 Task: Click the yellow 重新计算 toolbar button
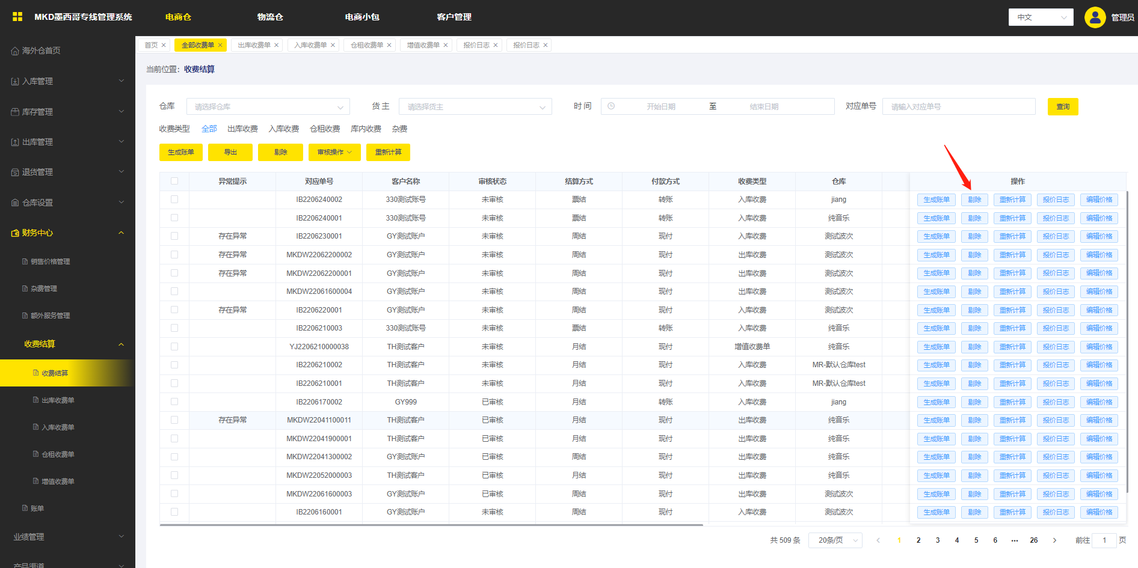(x=388, y=152)
